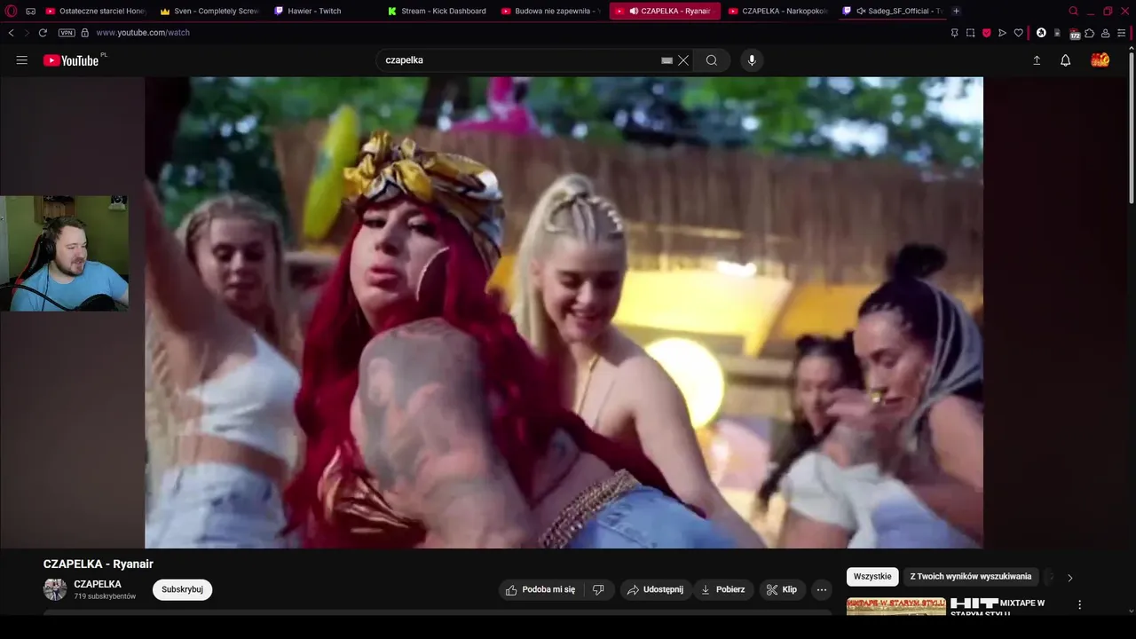The image size is (1136, 639).
Task: Download video with Pobierz button
Action: pyautogui.click(x=723, y=589)
